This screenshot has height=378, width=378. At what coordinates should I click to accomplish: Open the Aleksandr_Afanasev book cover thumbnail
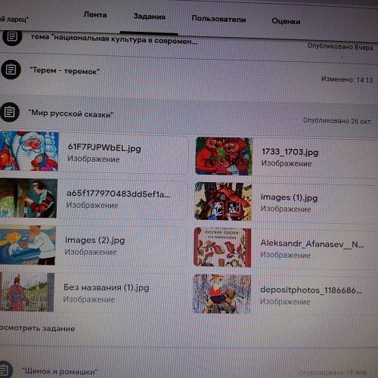pyautogui.click(x=222, y=247)
